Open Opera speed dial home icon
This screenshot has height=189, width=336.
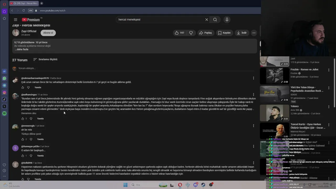point(4,11)
